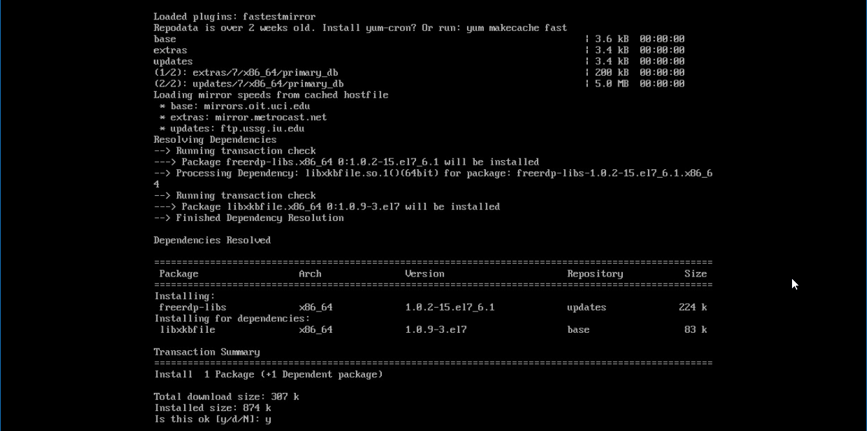
Task: Click the 'Transaction Summary' heading
Action: click(207, 352)
